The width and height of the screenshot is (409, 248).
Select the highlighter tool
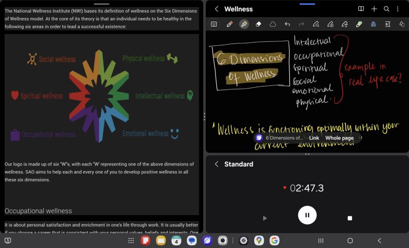(x=244, y=24)
